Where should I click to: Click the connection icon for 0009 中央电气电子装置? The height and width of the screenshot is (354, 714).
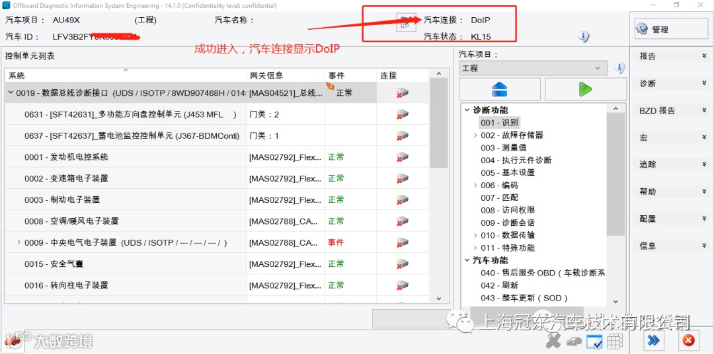point(402,242)
